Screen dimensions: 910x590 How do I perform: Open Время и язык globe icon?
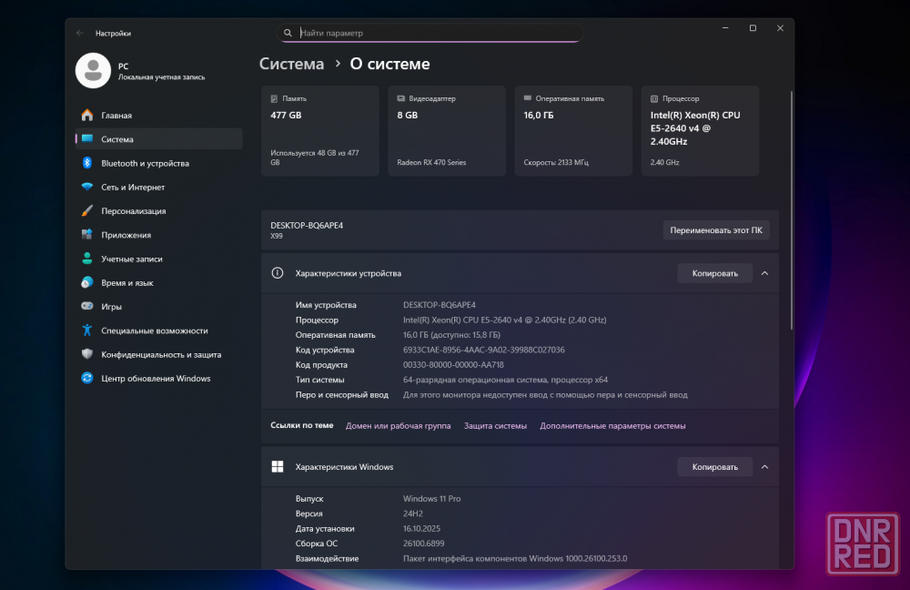point(87,282)
